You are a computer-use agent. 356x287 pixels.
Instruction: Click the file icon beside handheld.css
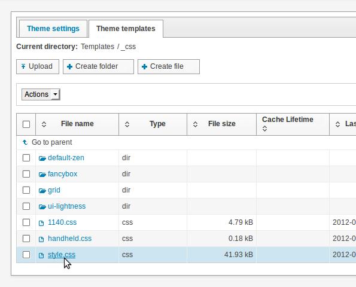pyautogui.click(x=41, y=239)
